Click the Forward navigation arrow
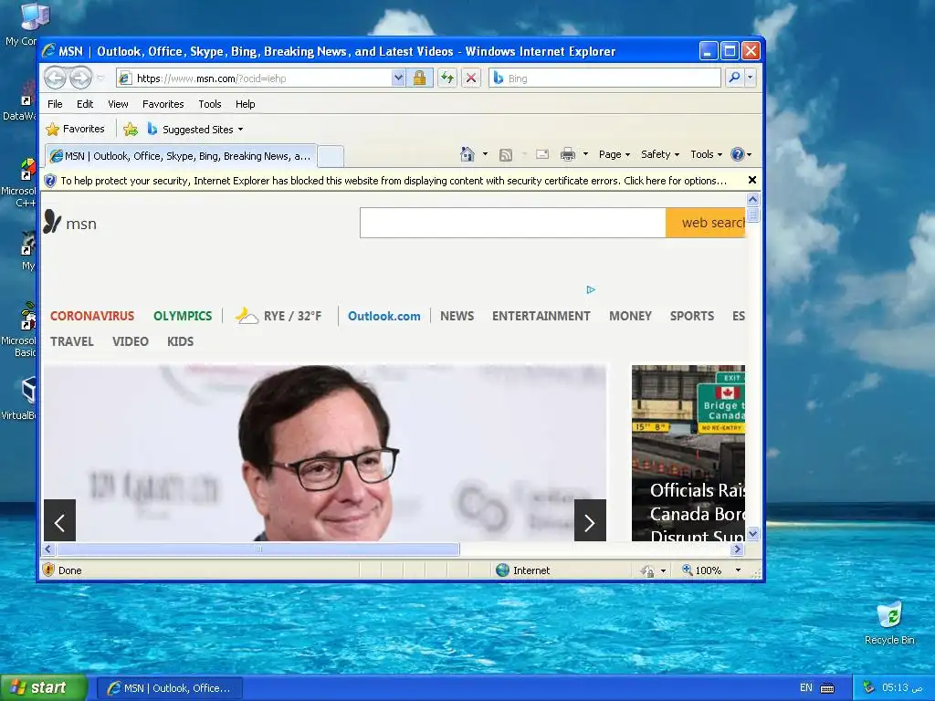Image resolution: width=935 pixels, height=701 pixels. coord(80,78)
